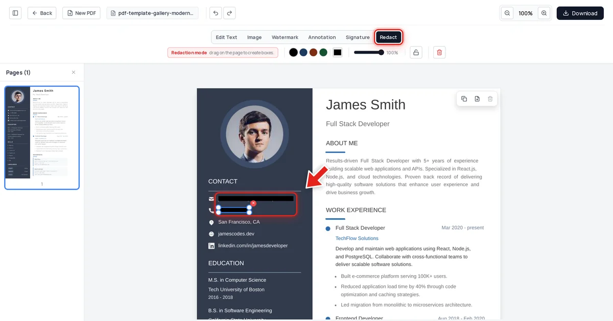Click 'linkedin.com/in/jamesdeveloper' text
Viewport: 613px width, 321px height.
[253, 246]
